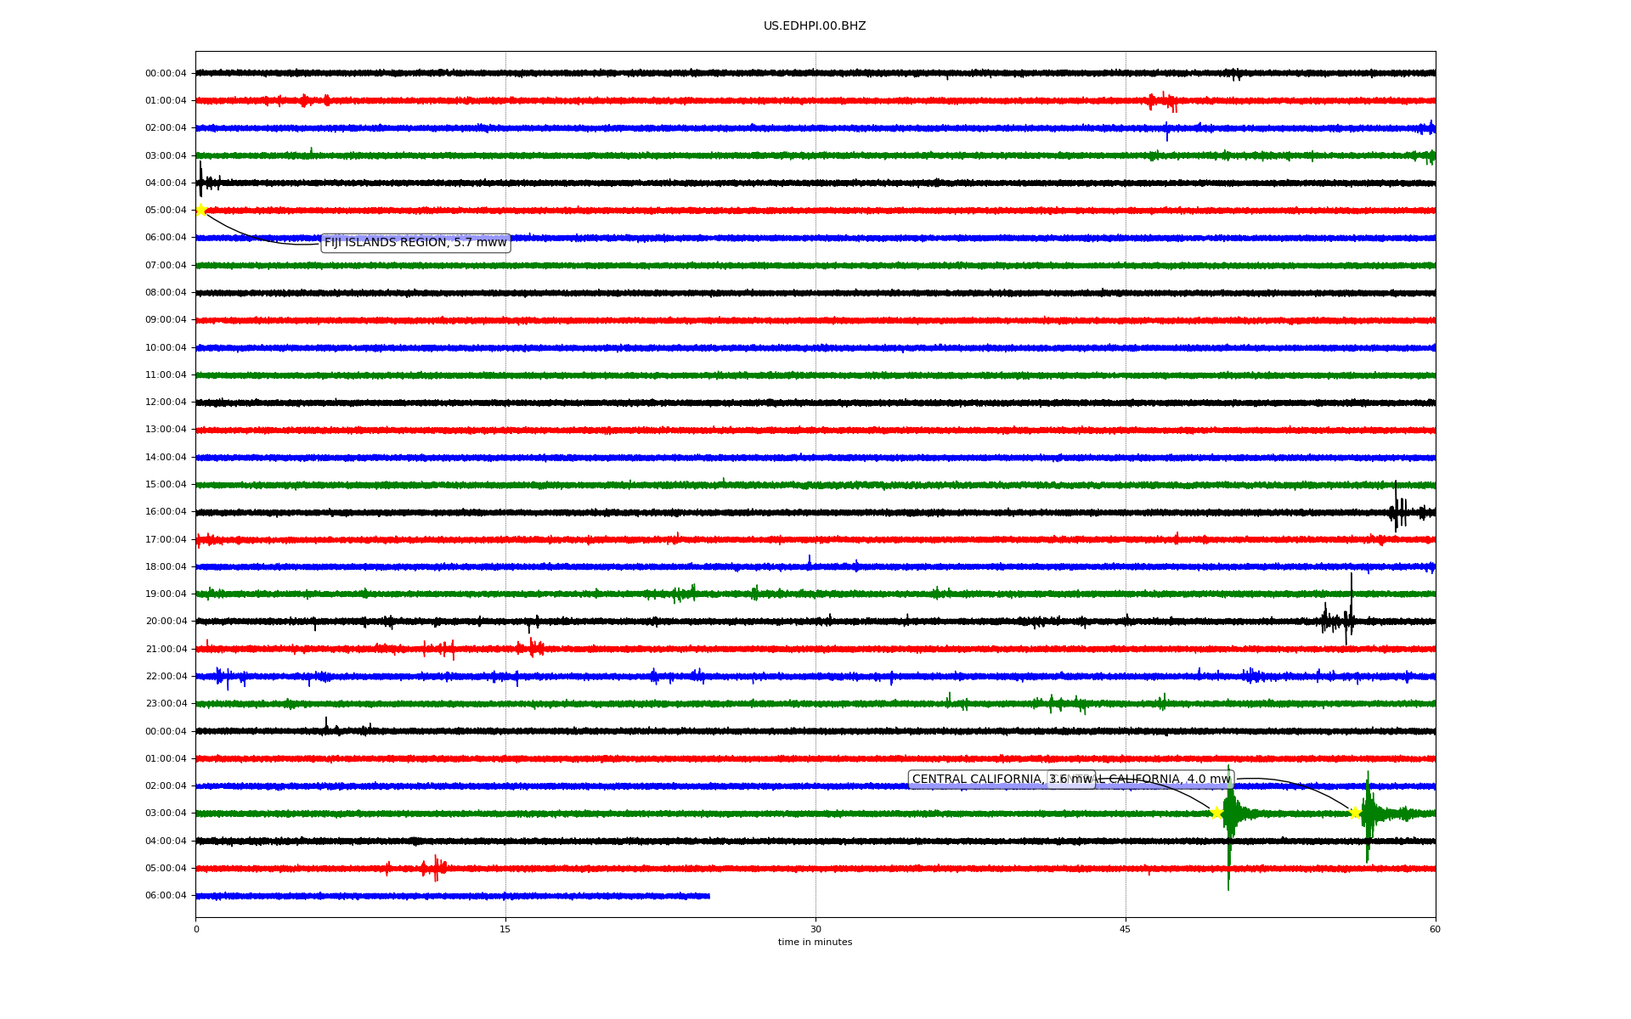Click the 60 tick label on the x-axis
The image size is (1631, 1019).
tap(1434, 929)
